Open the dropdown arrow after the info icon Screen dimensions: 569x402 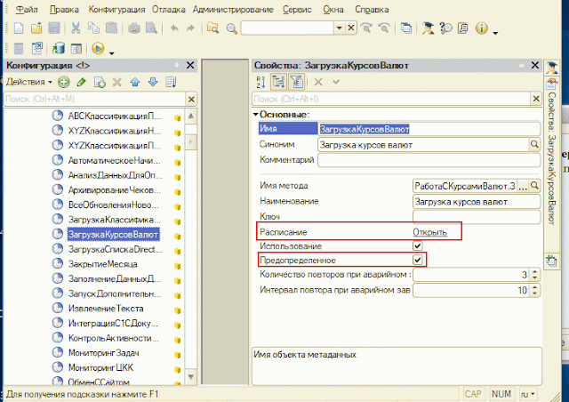click(495, 33)
